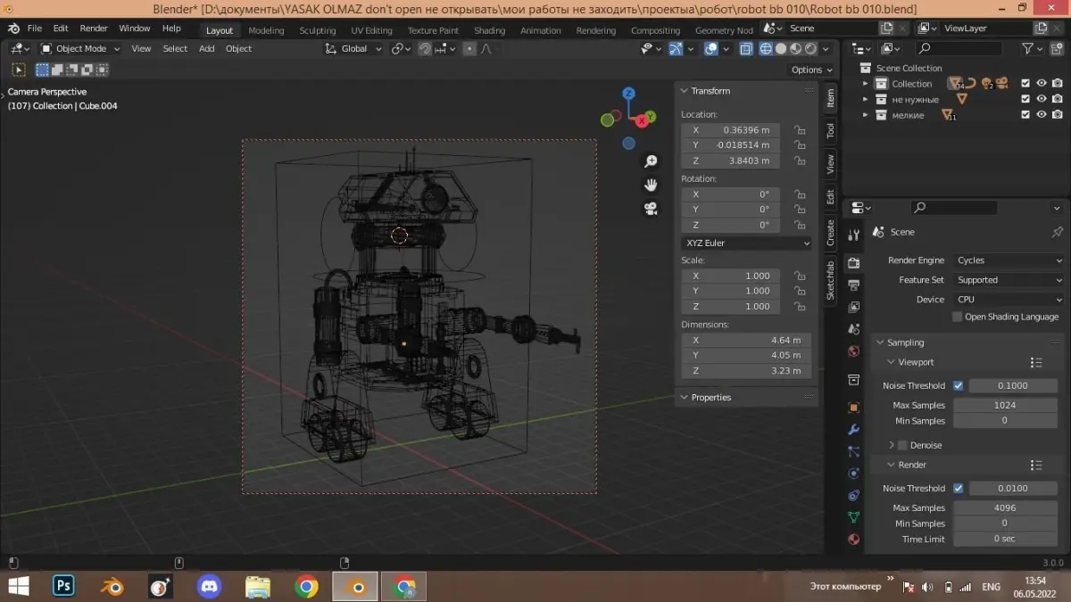The width and height of the screenshot is (1071, 602).
Task: Open the Add menu in viewport header
Action: pyautogui.click(x=206, y=49)
